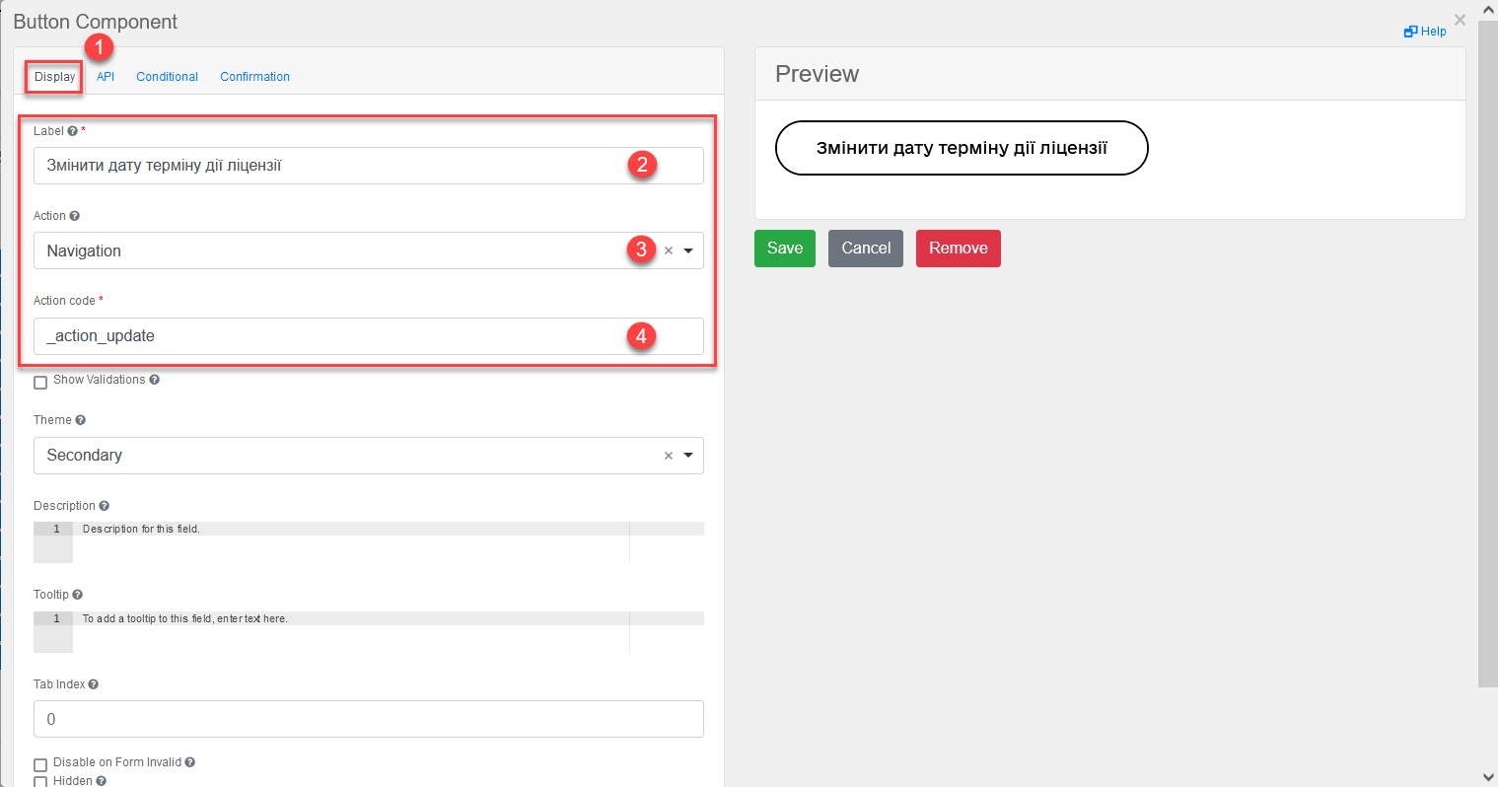Click the preview button Змінити дату терміну дії ліцензії
1498x787 pixels.
(962, 148)
